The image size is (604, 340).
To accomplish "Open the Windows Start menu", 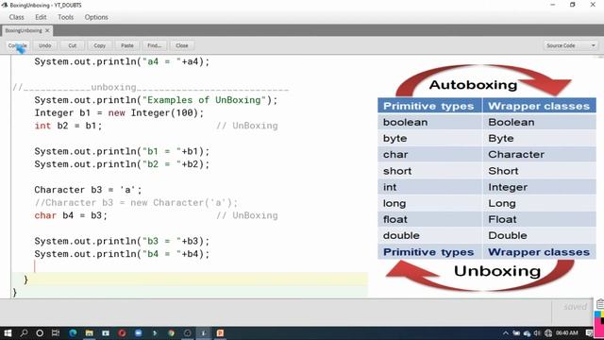I will (8, 333).
